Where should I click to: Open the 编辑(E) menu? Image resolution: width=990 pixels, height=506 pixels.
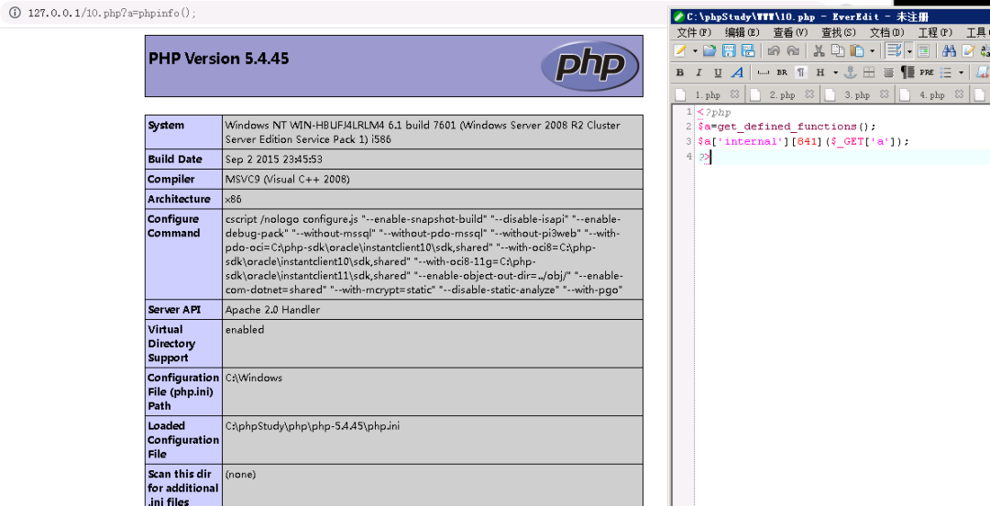click(x=742, y=32)
